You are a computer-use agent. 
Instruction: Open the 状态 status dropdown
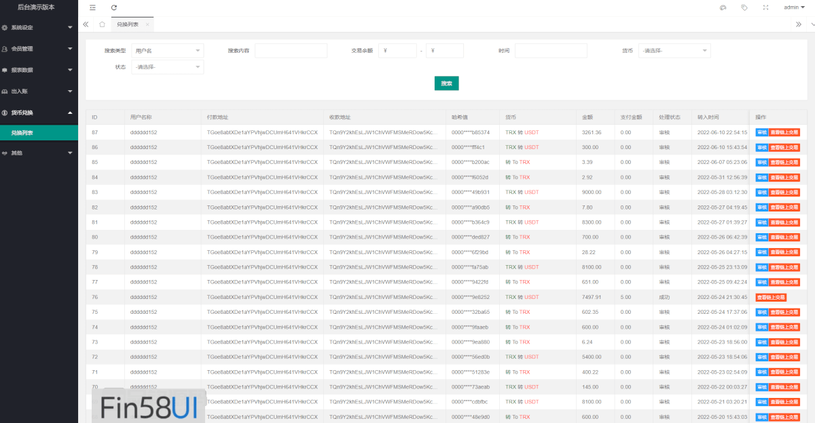tap(166, 67)
